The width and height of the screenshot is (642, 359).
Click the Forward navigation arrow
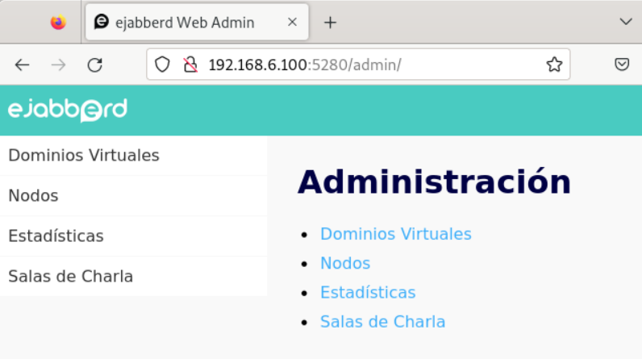pyautogui.click(x=58, y=65)
